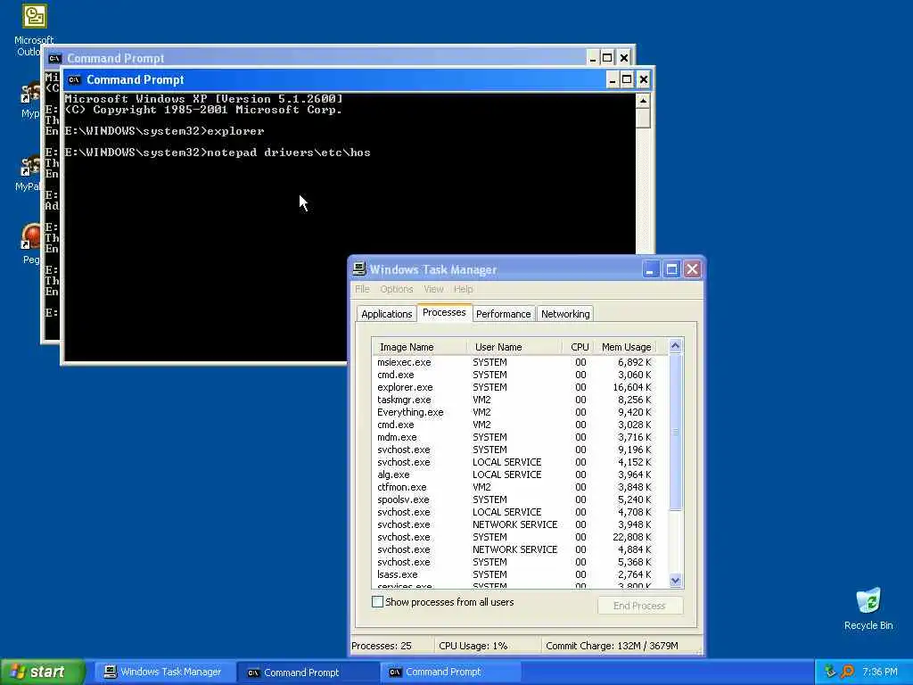Sort processes by CPU column header
This screenshot has height=685, width=913.
coord(579,347)
